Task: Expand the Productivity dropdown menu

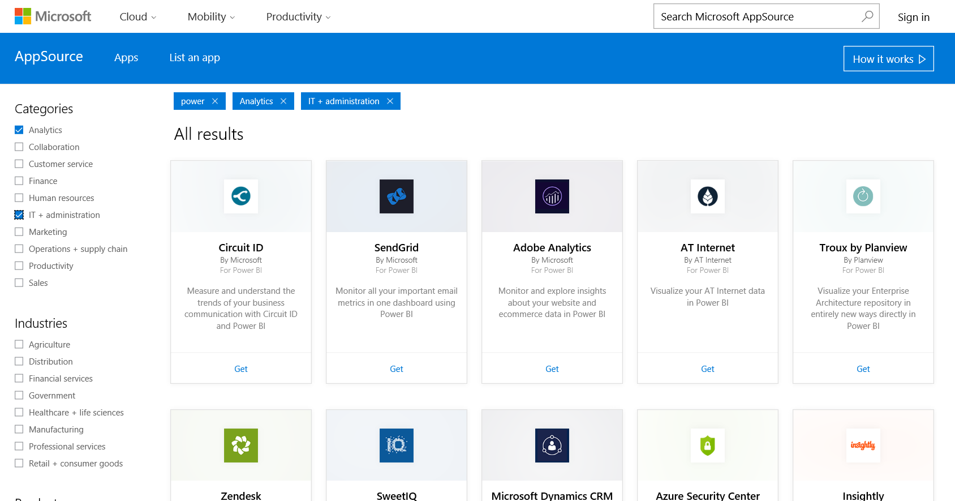Action: click(x=298, y=17)
